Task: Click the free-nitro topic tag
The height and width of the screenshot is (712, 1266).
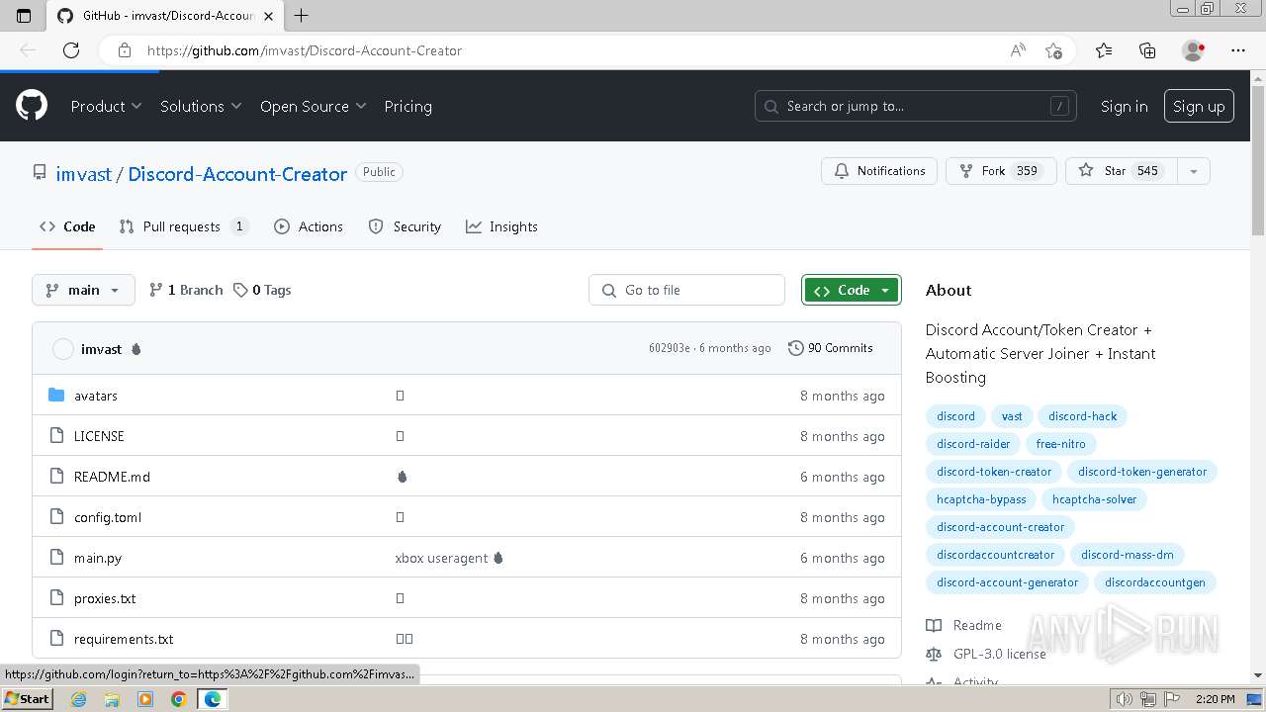Action: point(1060,444)
